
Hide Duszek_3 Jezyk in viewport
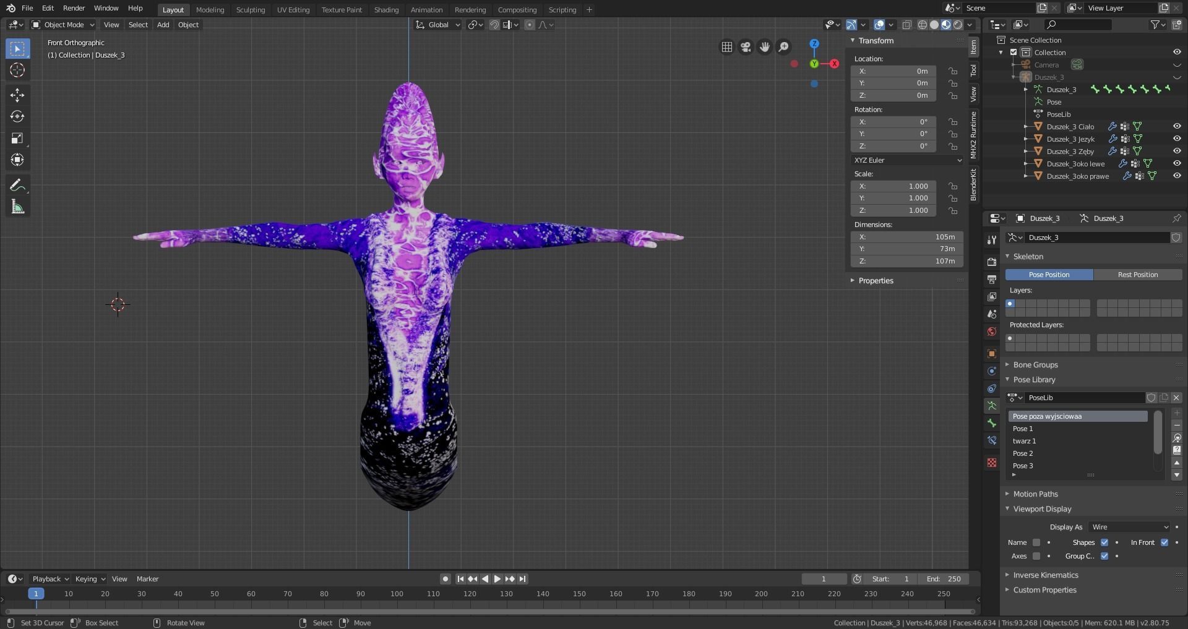click(x=1177, y=139)
